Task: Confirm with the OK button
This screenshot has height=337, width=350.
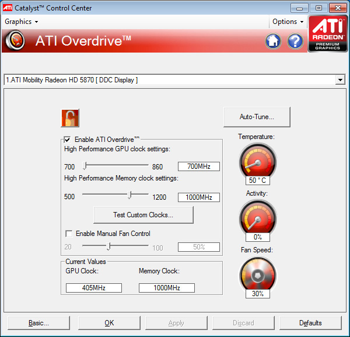Action: coord(110,323)
